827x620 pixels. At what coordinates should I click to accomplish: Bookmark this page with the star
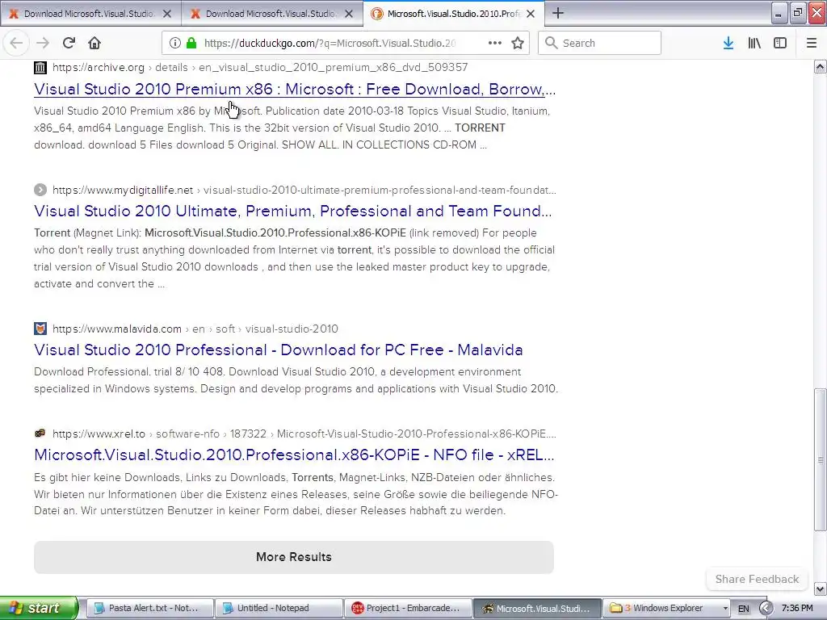[518, 44]
